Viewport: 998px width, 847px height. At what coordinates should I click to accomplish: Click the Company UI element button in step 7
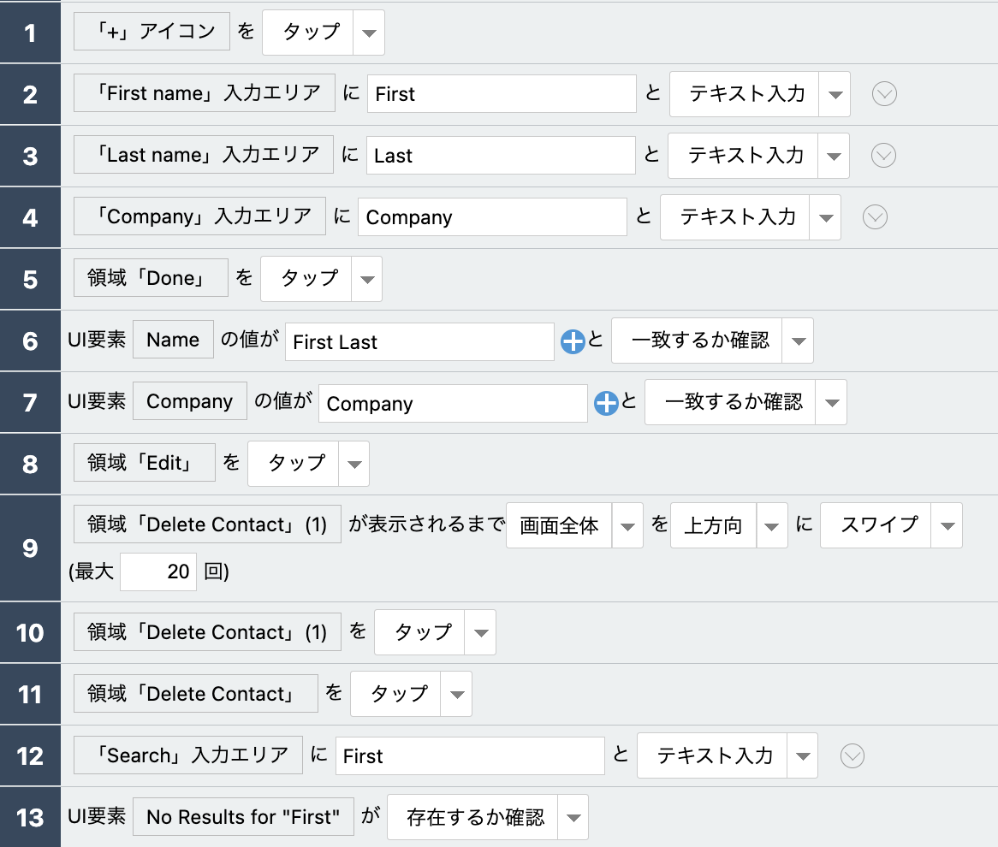(x=190, y=401)
